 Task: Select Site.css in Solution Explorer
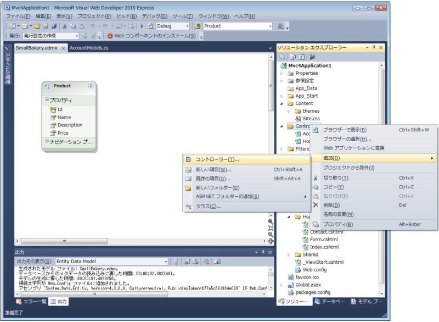(x=311, y=119)
